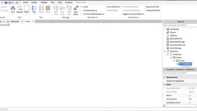Select ScreenGui in the Explorer

point(175,54)
